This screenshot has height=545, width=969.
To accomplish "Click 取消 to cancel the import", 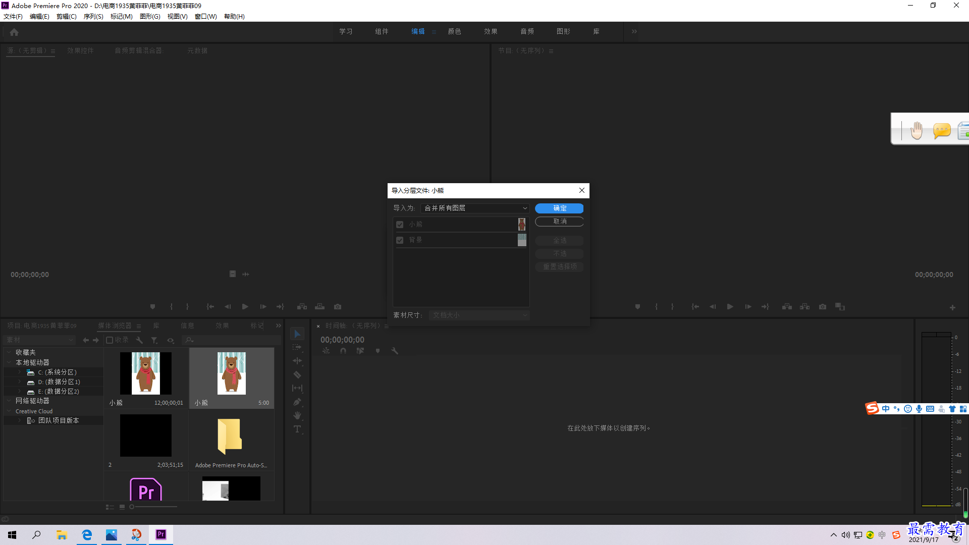I will tap(559, 222).
